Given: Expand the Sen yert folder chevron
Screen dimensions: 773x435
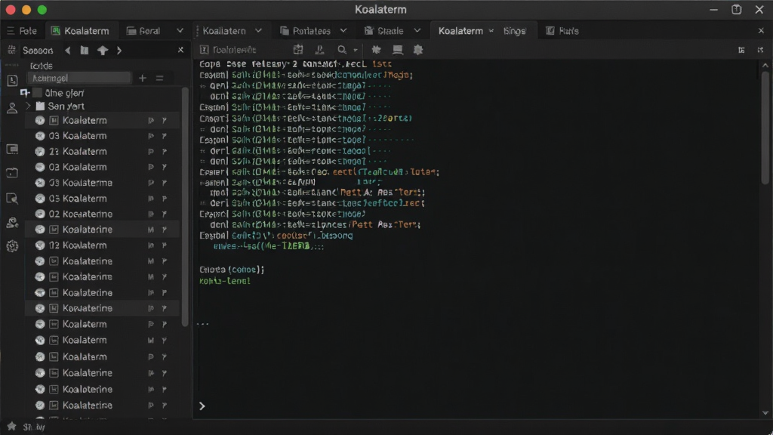Looking at the screenshot, I should 29,106.
